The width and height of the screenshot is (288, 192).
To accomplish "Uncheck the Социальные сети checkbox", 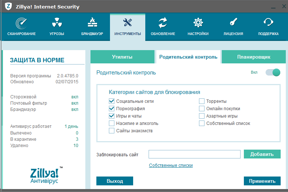I will 111,101.
